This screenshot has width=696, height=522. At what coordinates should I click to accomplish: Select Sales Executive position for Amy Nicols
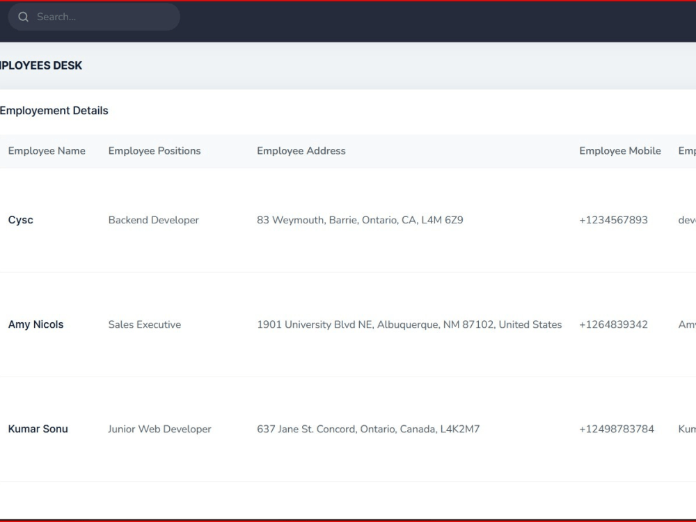(144, 324)
